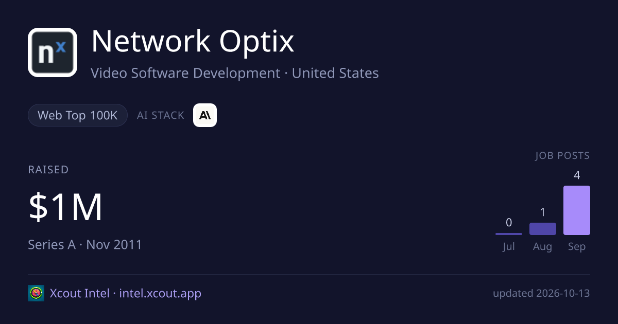Click the JOB POSTS chart heading
This screenshot has height=324, width=618.
562,155
